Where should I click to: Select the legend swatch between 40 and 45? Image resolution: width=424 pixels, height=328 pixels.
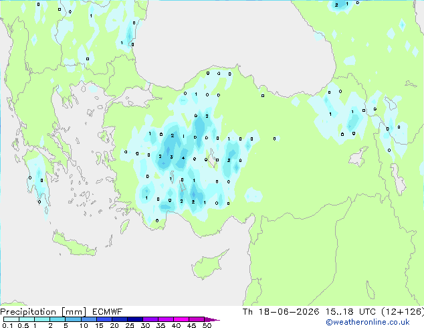181,319
